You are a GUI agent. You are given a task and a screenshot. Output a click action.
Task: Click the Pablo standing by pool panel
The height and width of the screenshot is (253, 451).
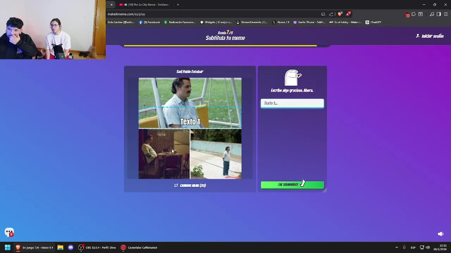tap(216, 154)
